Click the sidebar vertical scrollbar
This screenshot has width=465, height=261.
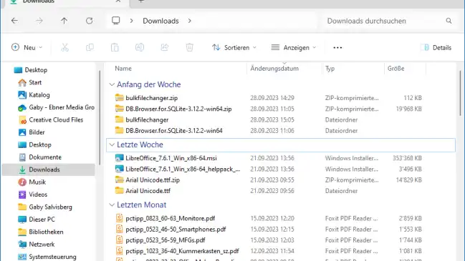100,118
